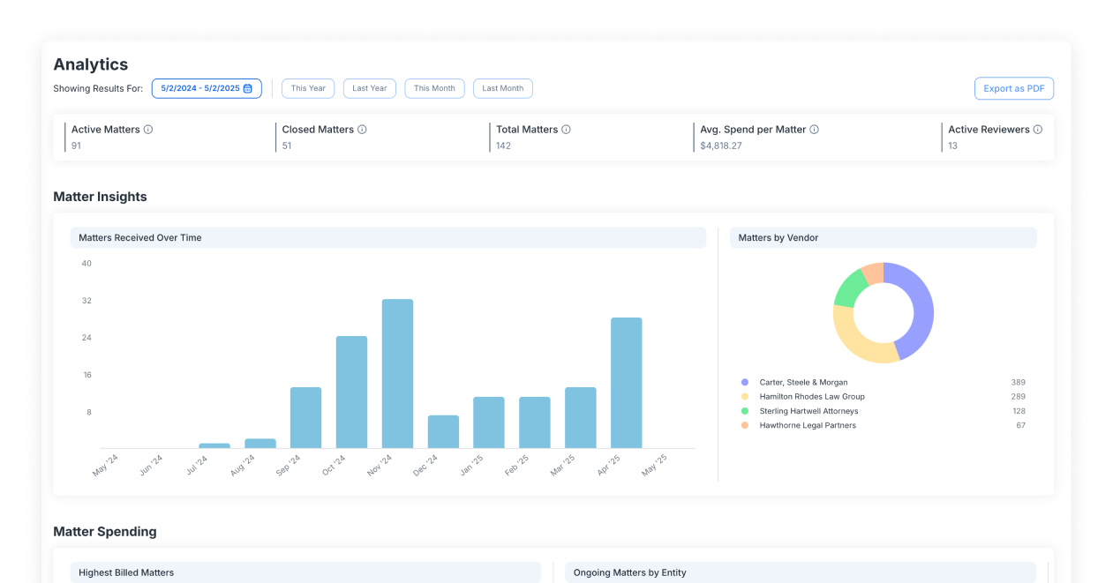Click the "Showing Results For:" label
Screen dimensions: 1113x583
coord(98,88)
